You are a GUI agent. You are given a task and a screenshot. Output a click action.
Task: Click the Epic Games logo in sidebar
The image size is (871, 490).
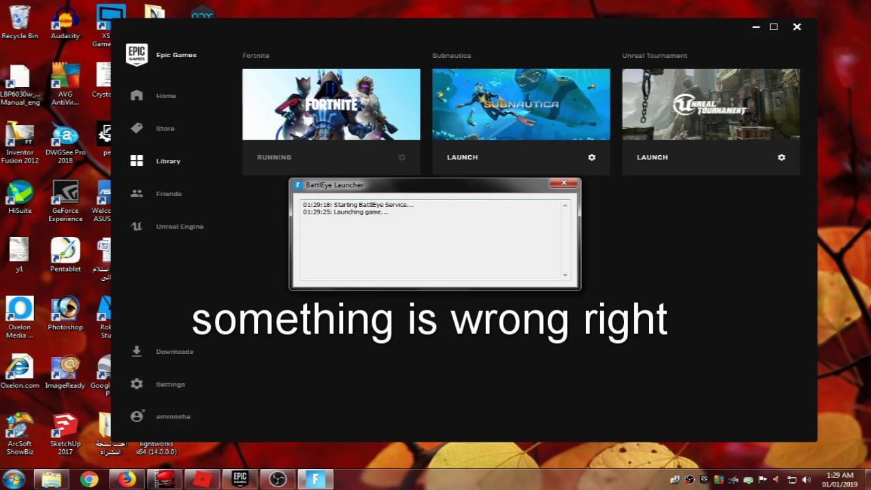point(137,54)
